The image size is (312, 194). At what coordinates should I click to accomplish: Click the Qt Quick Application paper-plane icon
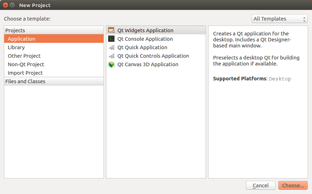coord(111,47)
